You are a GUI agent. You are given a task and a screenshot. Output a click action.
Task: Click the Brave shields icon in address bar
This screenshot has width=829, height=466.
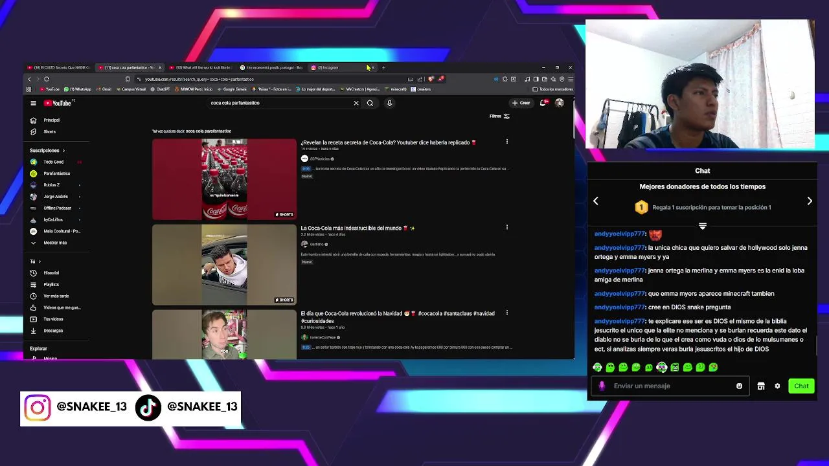point(431,79)
